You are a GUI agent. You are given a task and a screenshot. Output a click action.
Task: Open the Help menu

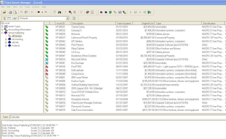tap(44, 7)
